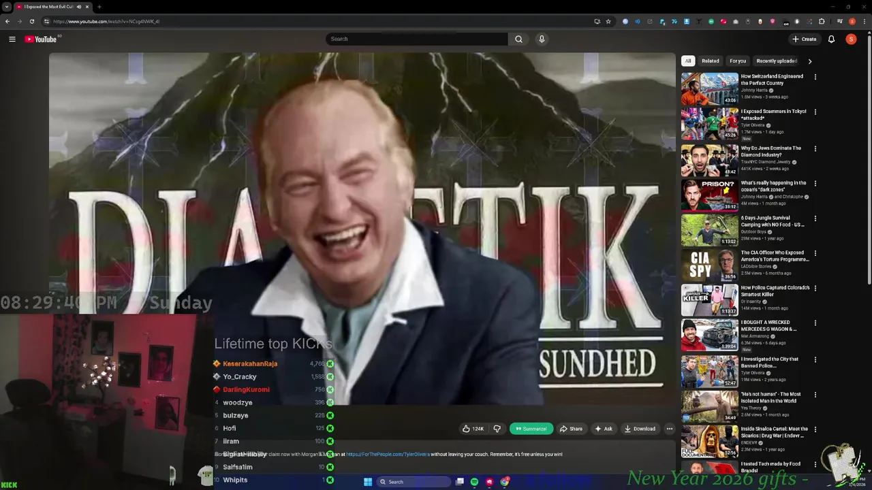This screenshot has width=872, height=490.
Task: Click the Download button
Action: pyautogui.click(x=640, y=429)
